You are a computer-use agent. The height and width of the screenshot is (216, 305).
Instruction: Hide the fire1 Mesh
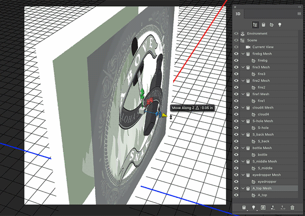pos(236,94)
